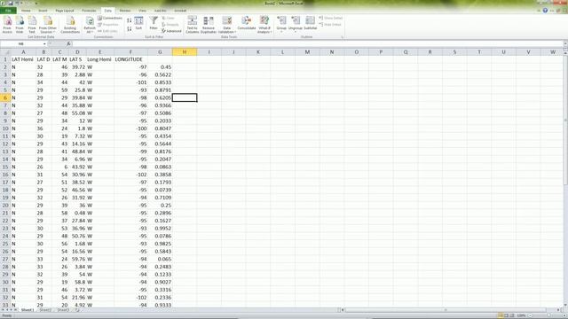Select column H header
568x319 pixels.
click(185, 52)
